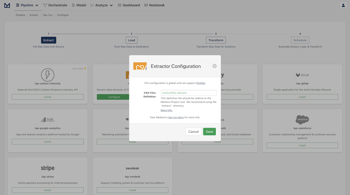The image size is (350, 195).
Task: Click the Extractor Configuration dialog title
Action: (x=176, y=66)
